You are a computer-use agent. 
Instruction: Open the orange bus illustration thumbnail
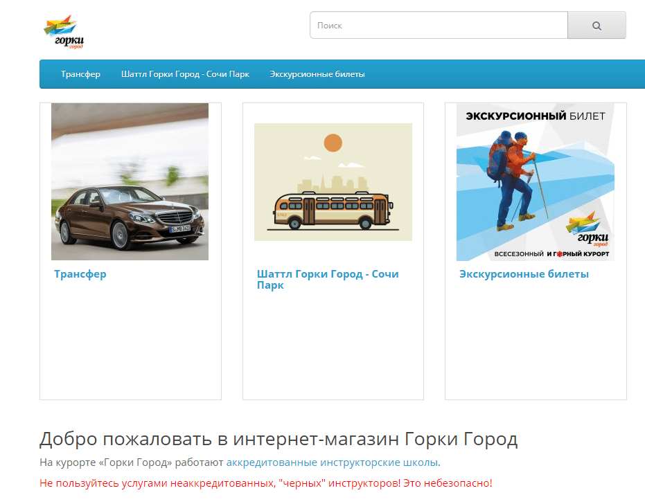(333, 181)
